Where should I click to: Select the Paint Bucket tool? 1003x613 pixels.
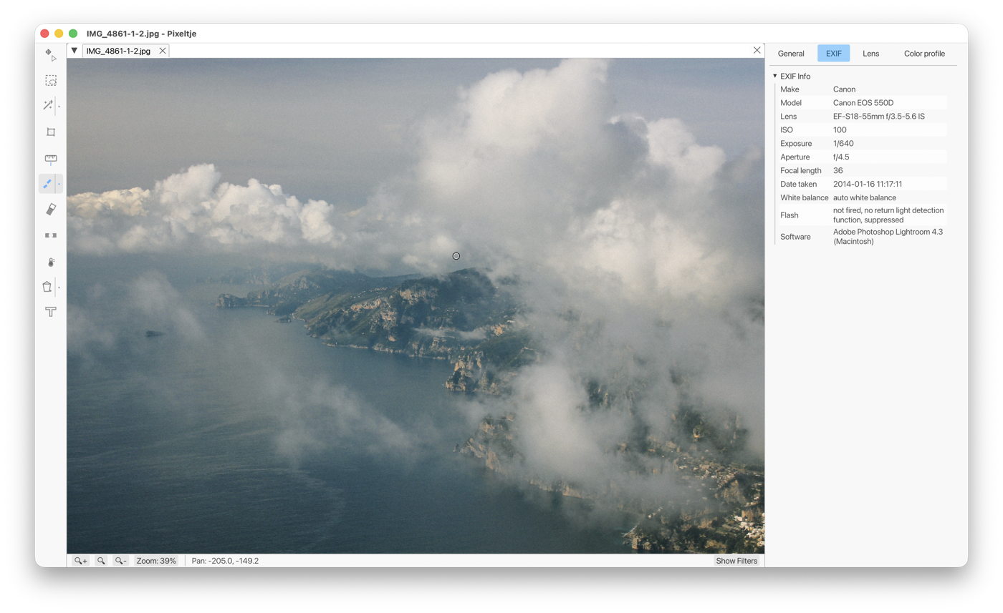47,287
